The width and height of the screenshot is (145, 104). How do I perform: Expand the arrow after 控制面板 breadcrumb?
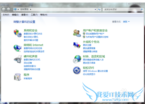point(31,10)
